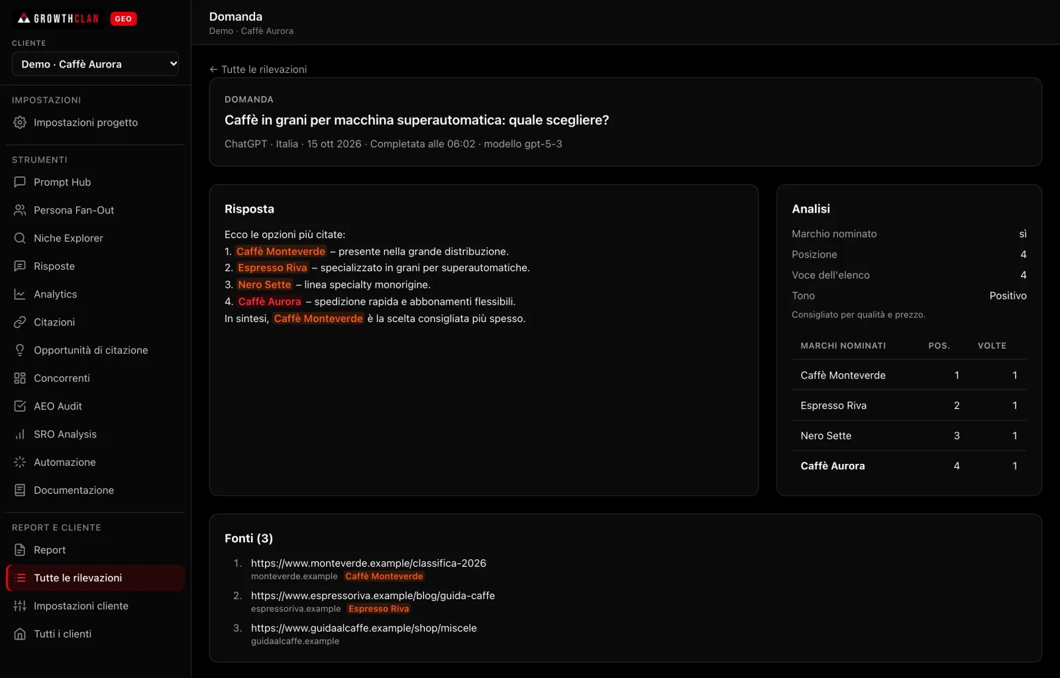The height and width of the screenshot is (678, 1060).
Task: Go back via ← Tutte le rilevazioni link
Action: coord(258,70)
